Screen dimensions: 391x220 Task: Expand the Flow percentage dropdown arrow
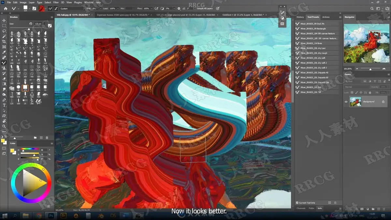[151, 8]
